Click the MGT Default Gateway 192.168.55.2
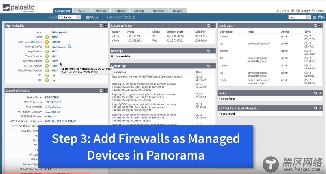The height and width of the screenshot is (174, 326). click(52, 112)
